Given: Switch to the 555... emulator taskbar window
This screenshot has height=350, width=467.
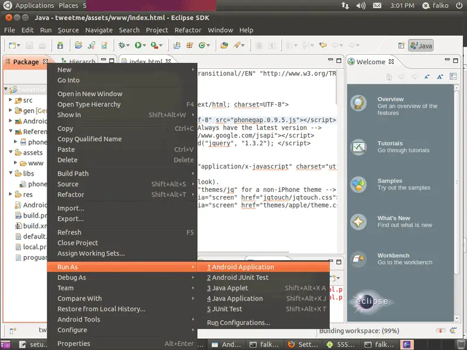Looking at the screenshot, I should (341, 344).
